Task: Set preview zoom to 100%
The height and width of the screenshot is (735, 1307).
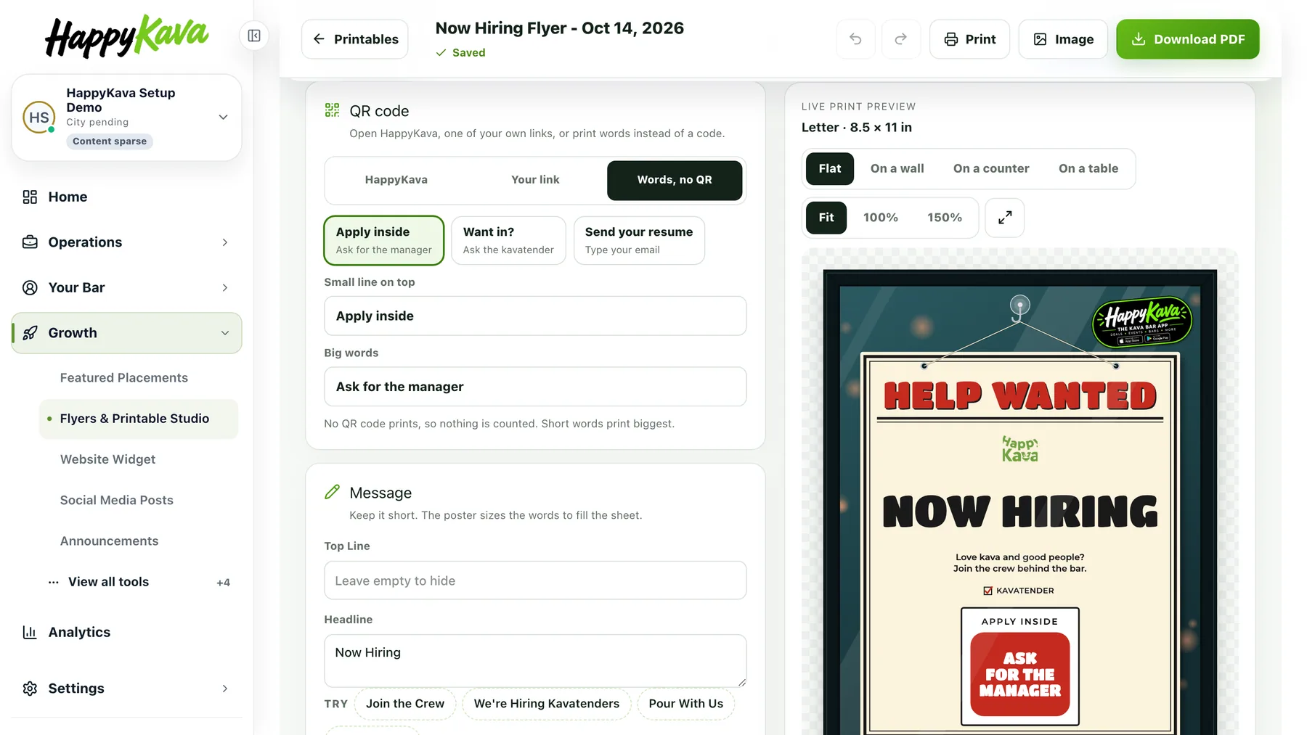Action: 880,218
